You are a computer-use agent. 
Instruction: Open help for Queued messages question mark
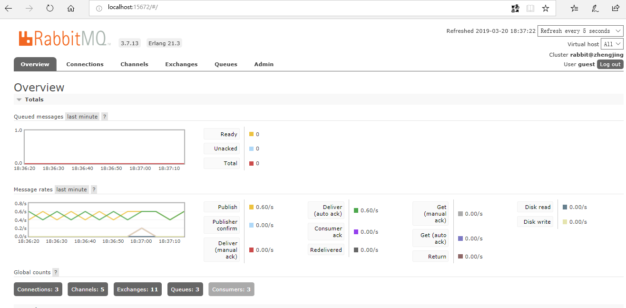(x=105, y=117)
